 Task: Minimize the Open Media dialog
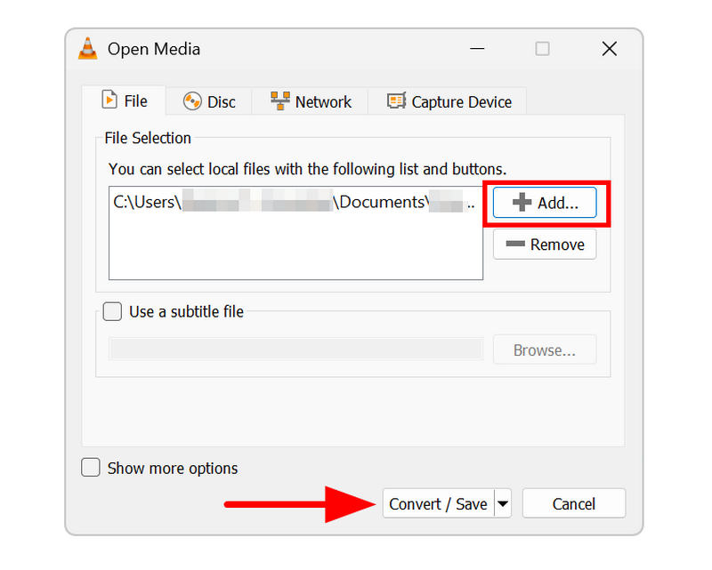(x=477, y=48)
